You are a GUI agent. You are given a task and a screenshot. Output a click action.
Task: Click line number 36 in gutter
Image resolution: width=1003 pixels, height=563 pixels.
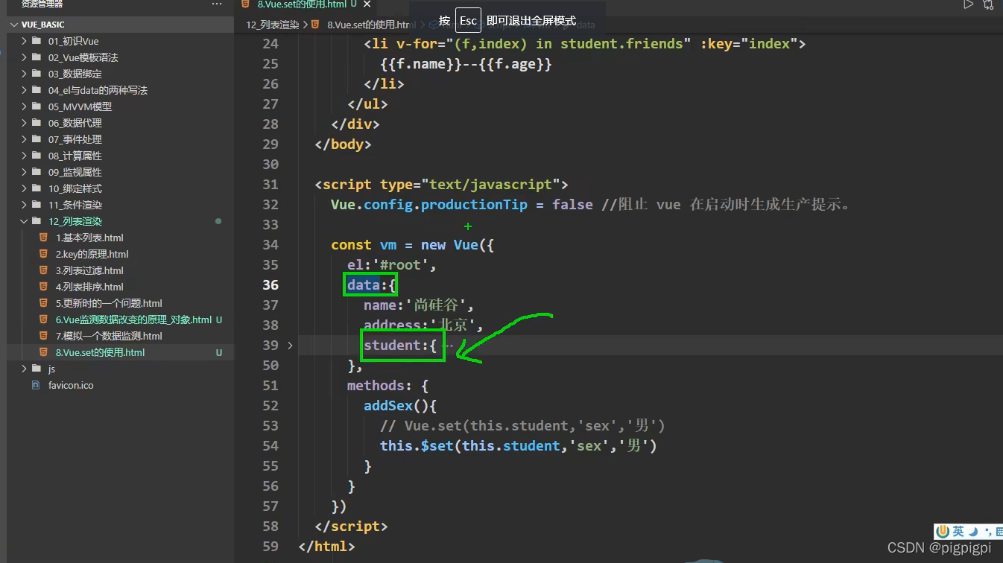(270, 284)
